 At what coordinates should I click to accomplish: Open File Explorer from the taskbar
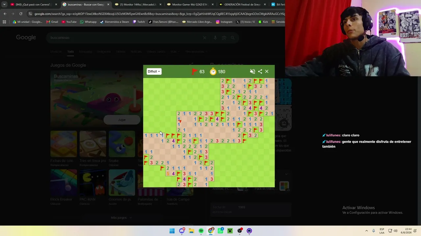(191, 231)
